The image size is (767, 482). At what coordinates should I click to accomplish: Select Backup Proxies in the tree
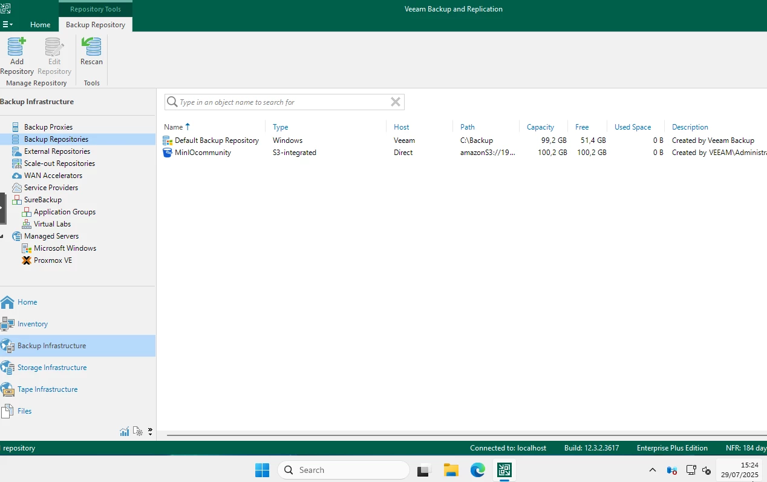click(48, 127)
